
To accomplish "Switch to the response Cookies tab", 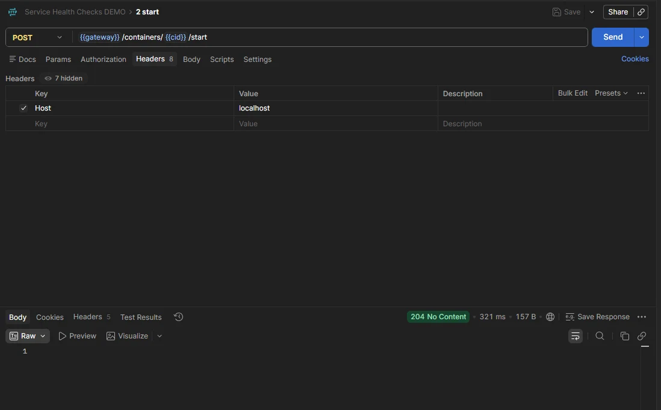I will pyautogui.click(x=50, y=317).
